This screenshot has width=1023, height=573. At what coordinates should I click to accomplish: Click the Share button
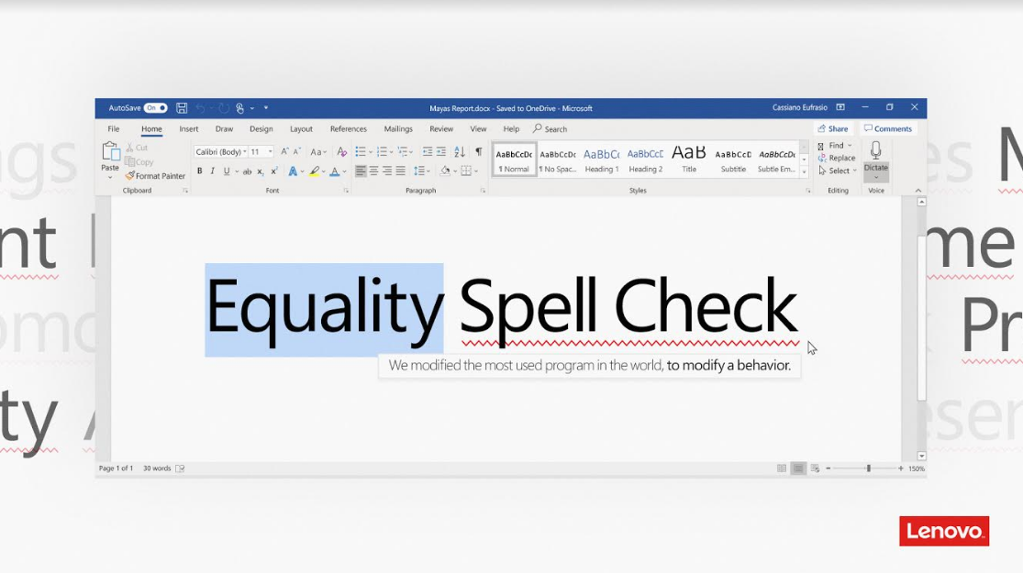pos(833,129)
